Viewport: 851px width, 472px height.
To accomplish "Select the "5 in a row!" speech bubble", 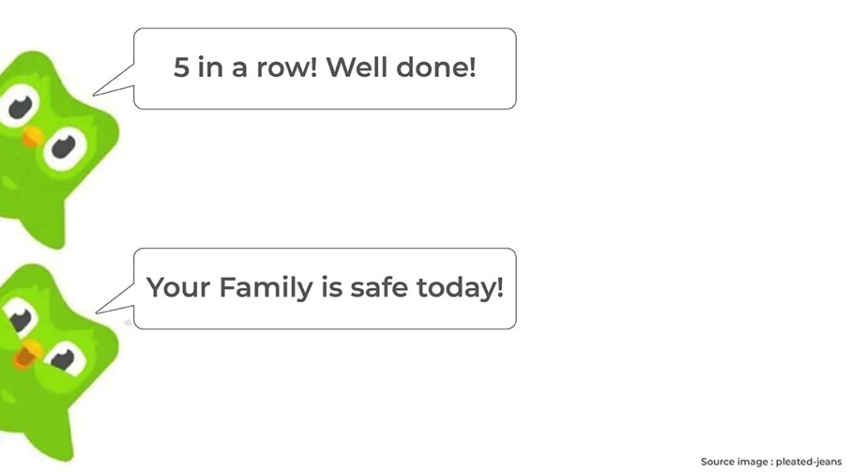I will coord(324,68).
